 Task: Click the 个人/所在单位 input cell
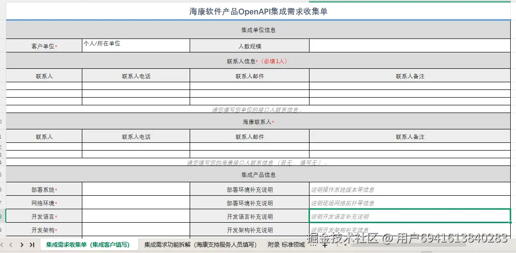tap(136, 46)
